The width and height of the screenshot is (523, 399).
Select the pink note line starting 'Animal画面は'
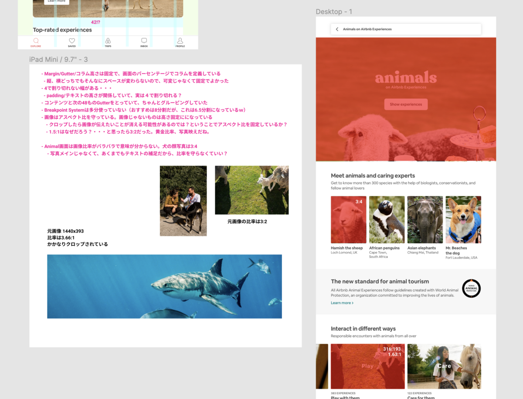point(119,146)
